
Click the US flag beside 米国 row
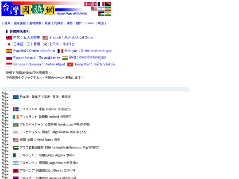tap(15, 140)
